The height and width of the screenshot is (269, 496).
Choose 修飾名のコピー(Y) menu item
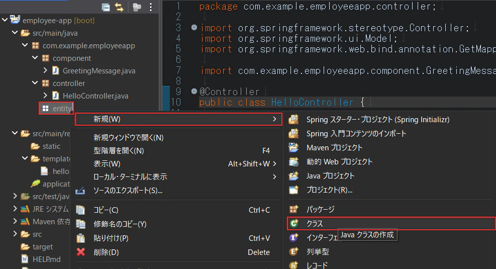178,224
